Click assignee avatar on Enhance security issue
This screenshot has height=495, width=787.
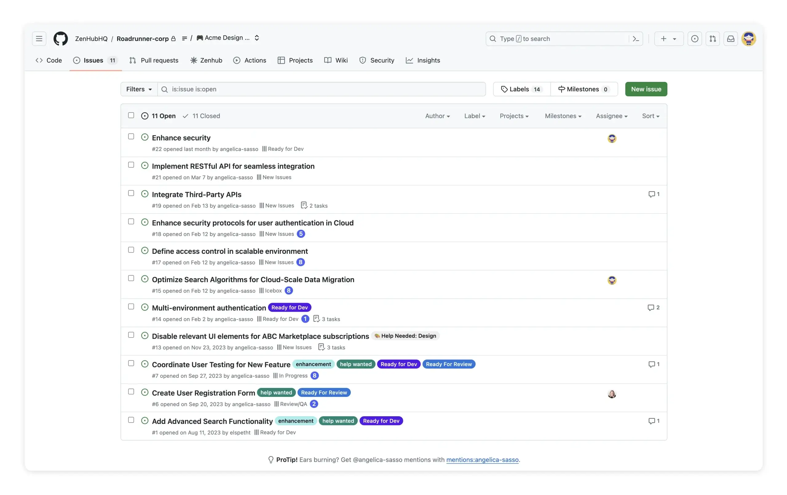[612, 138]
